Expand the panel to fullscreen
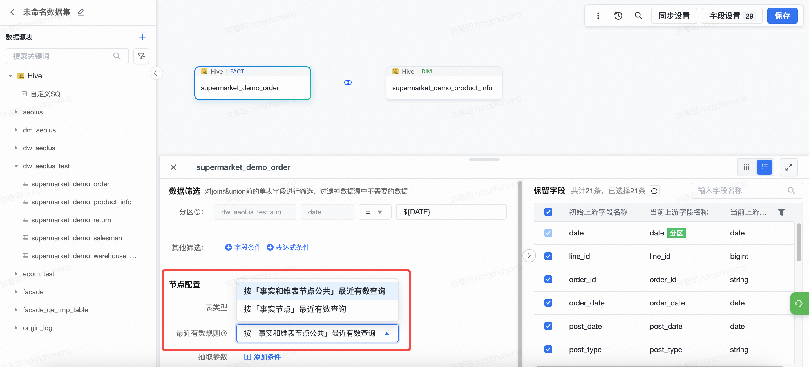The image size is (809, 367). tap(788, 167)
